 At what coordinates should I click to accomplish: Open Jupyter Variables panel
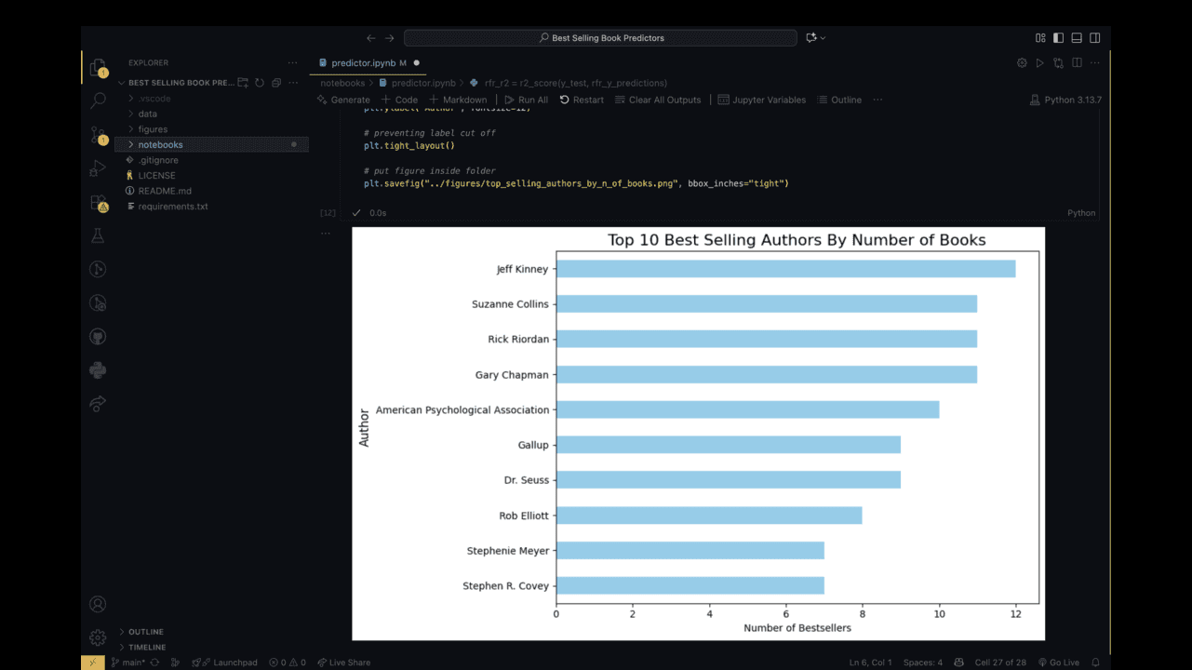762,100
